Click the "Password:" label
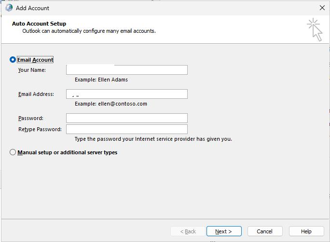330x242 pixels. point(30,118)
